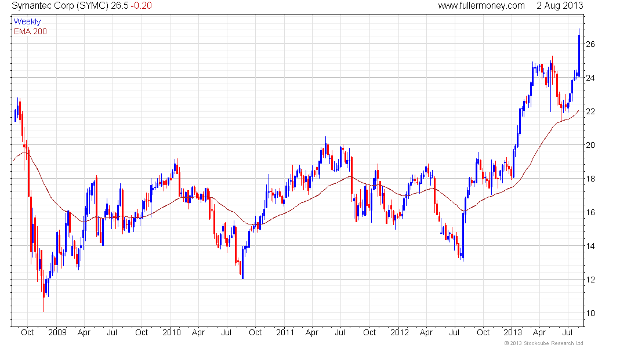Click the 20 price axis label
The width and height of the screenshot is (638, 348).
point(590,146)
